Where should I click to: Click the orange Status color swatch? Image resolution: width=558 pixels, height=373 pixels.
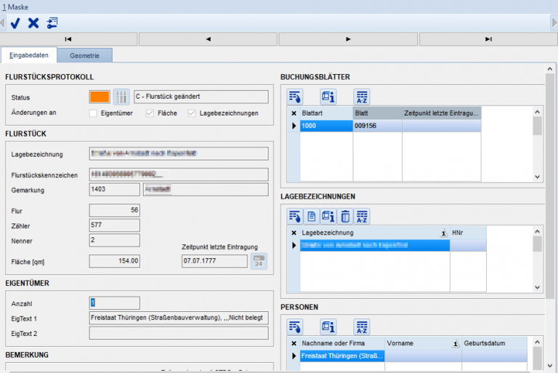100,97
